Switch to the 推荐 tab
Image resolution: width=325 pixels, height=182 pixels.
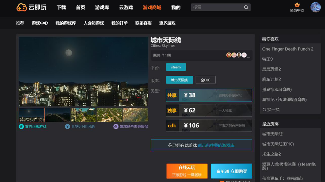click(20, 23)
